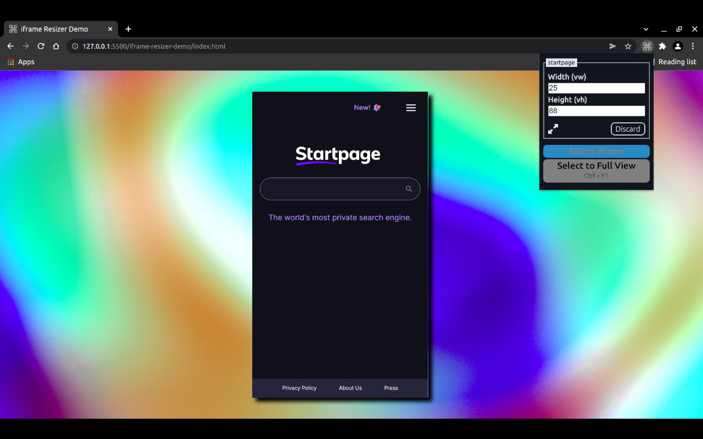This screenshot has height=439, width=703.
Task: Click the browser back arrow
Action: click(10, 46)
